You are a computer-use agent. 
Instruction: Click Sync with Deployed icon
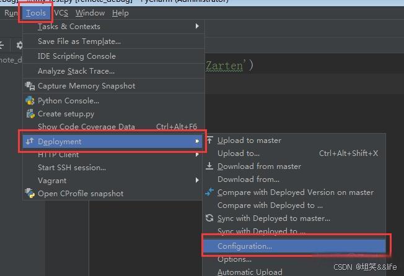point(209,218)
